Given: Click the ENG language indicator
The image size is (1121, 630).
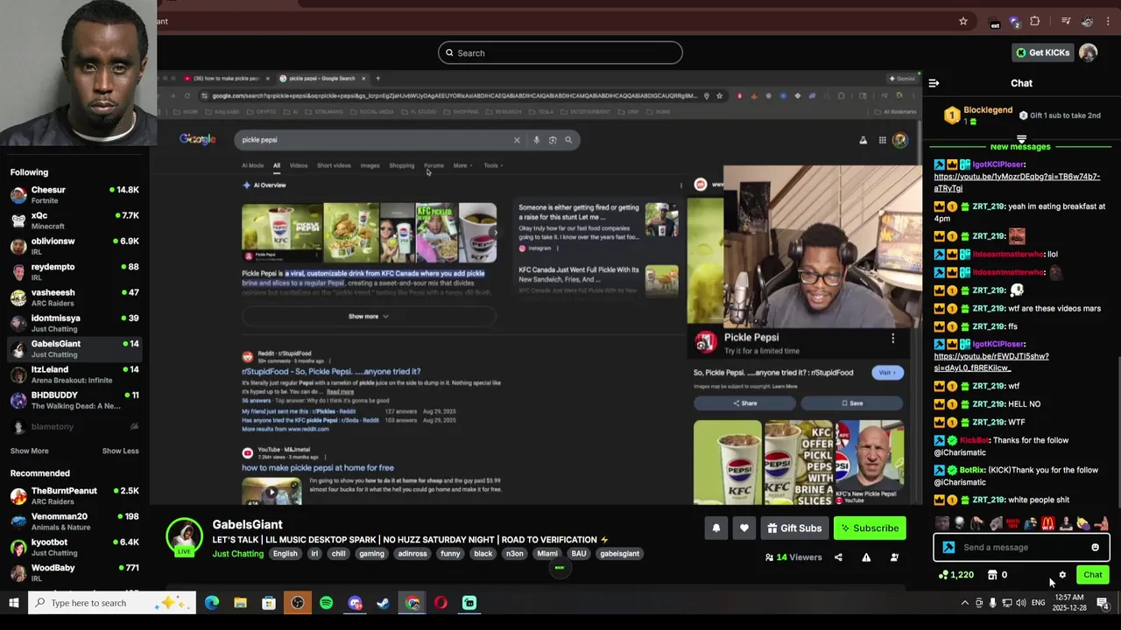Looking at the screenshot, I should point(1038,603).
